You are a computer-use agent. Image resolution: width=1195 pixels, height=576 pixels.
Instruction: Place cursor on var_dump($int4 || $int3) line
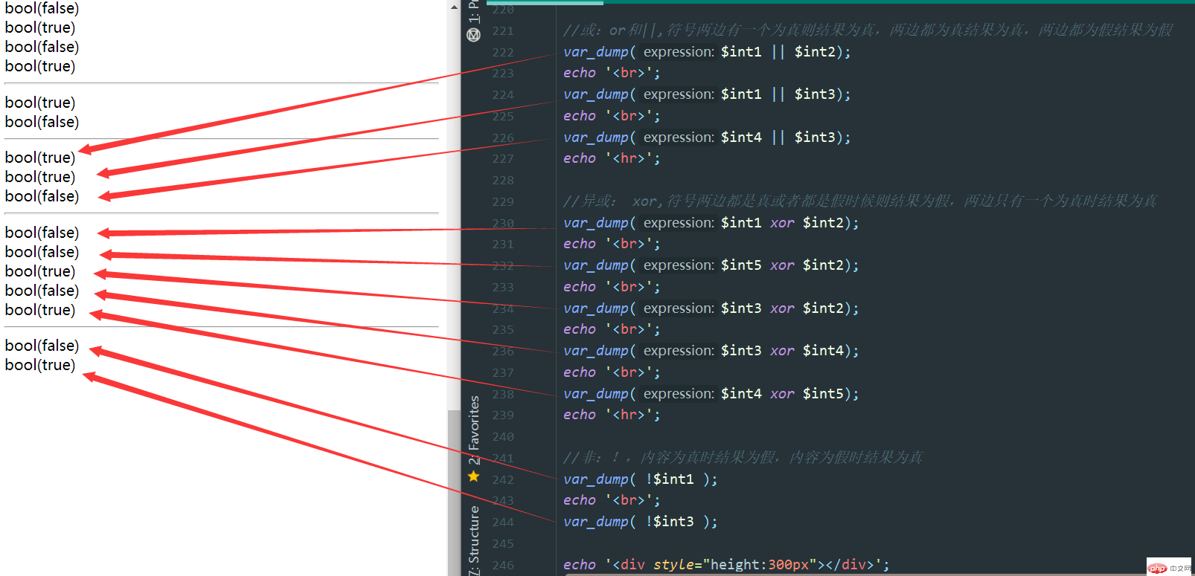[x=707, y=137]
